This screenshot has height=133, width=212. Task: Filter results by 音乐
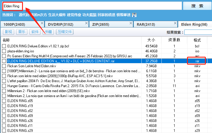coord(22,32)
